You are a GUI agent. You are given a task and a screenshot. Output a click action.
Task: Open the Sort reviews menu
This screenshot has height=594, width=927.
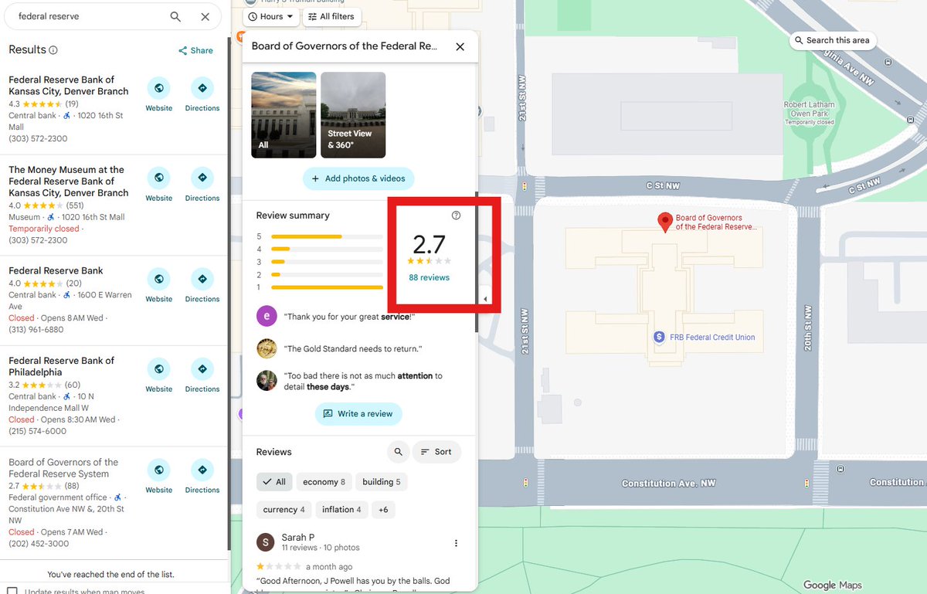(x=436, y=452)
